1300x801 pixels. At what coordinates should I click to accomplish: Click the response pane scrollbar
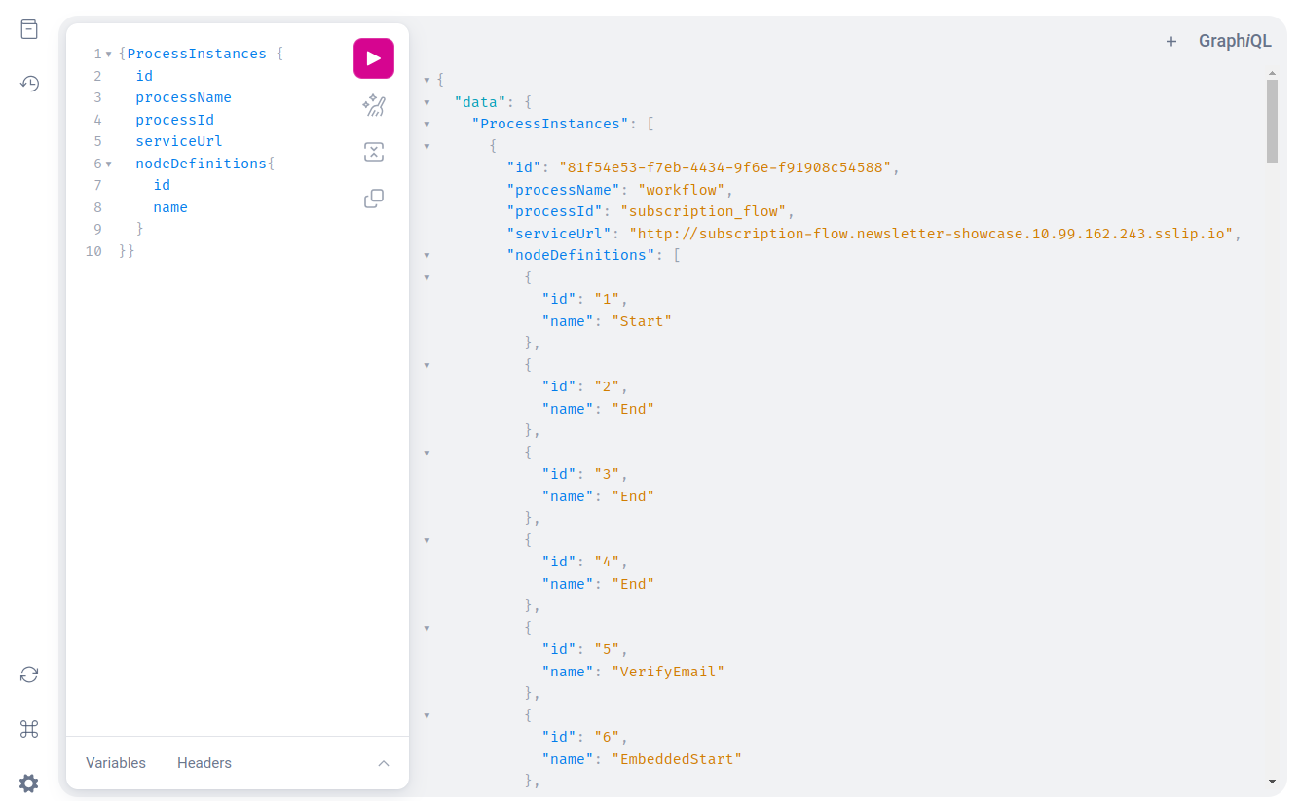coord(1273,117)
